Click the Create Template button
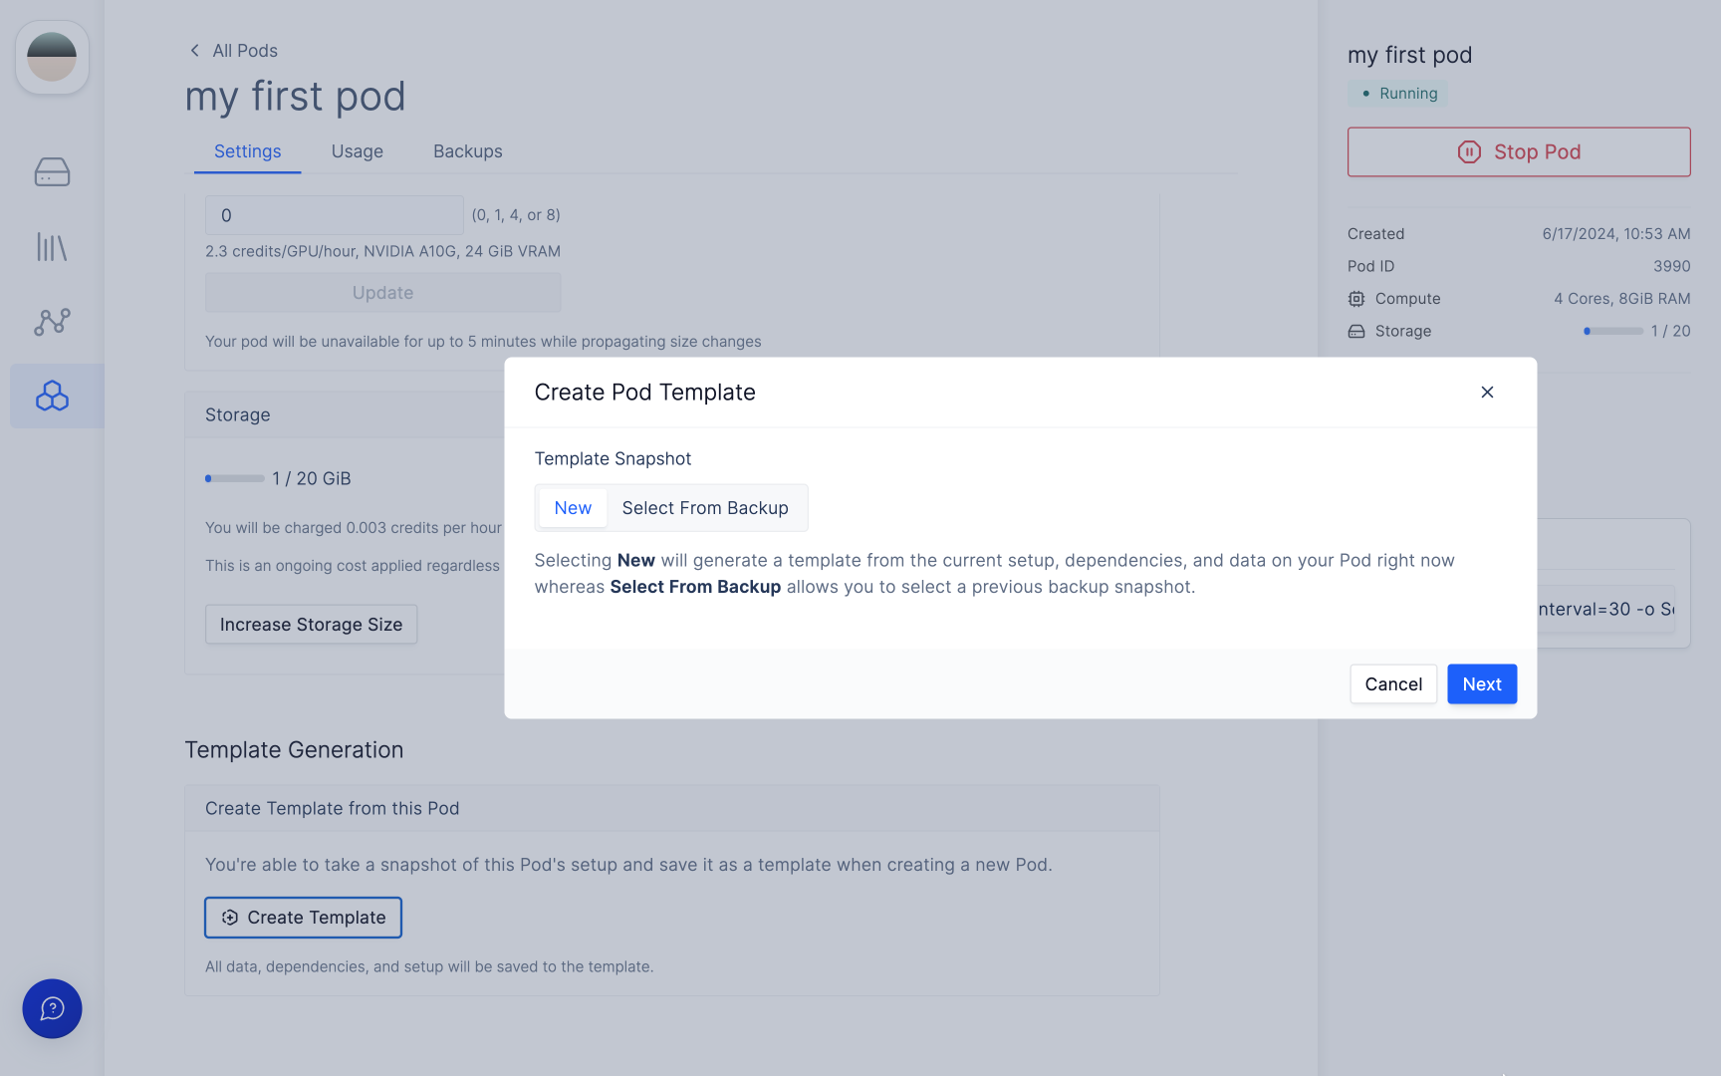The image size is (1721, 1076). pyautogui.click(x=303, y=918)
